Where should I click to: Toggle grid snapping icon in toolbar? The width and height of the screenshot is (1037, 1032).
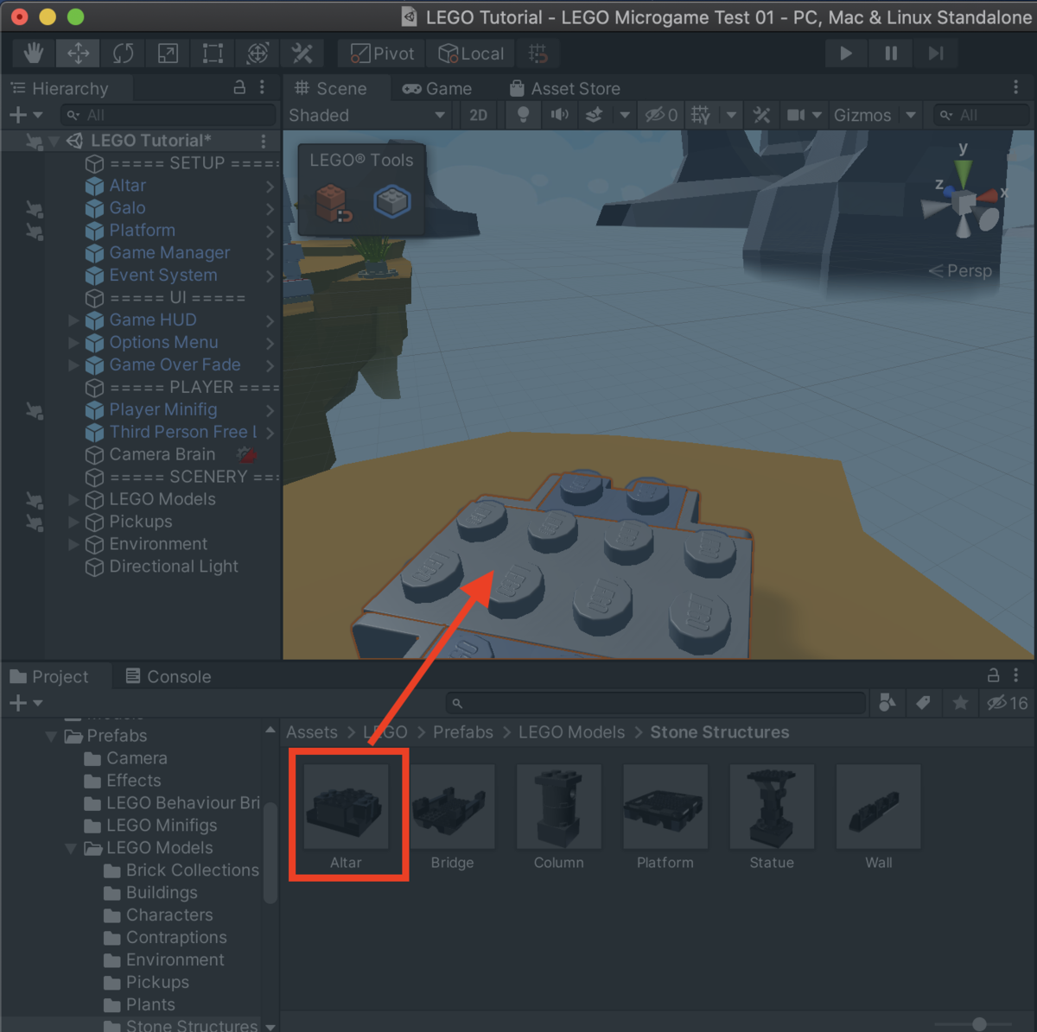pyautogui.click(x=538, y=54)
